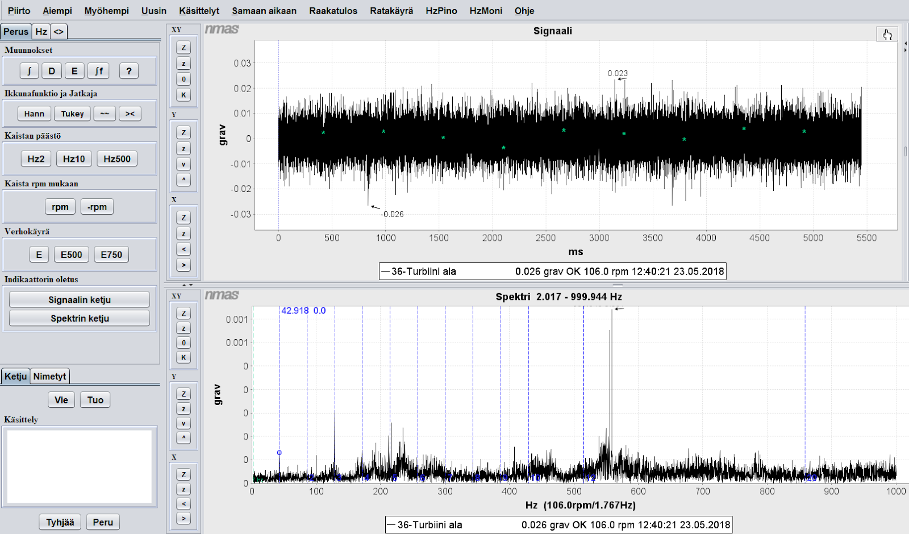Click the Peru undo button
The height and width of the screenshot is (534, 909).
coord(103,522)
